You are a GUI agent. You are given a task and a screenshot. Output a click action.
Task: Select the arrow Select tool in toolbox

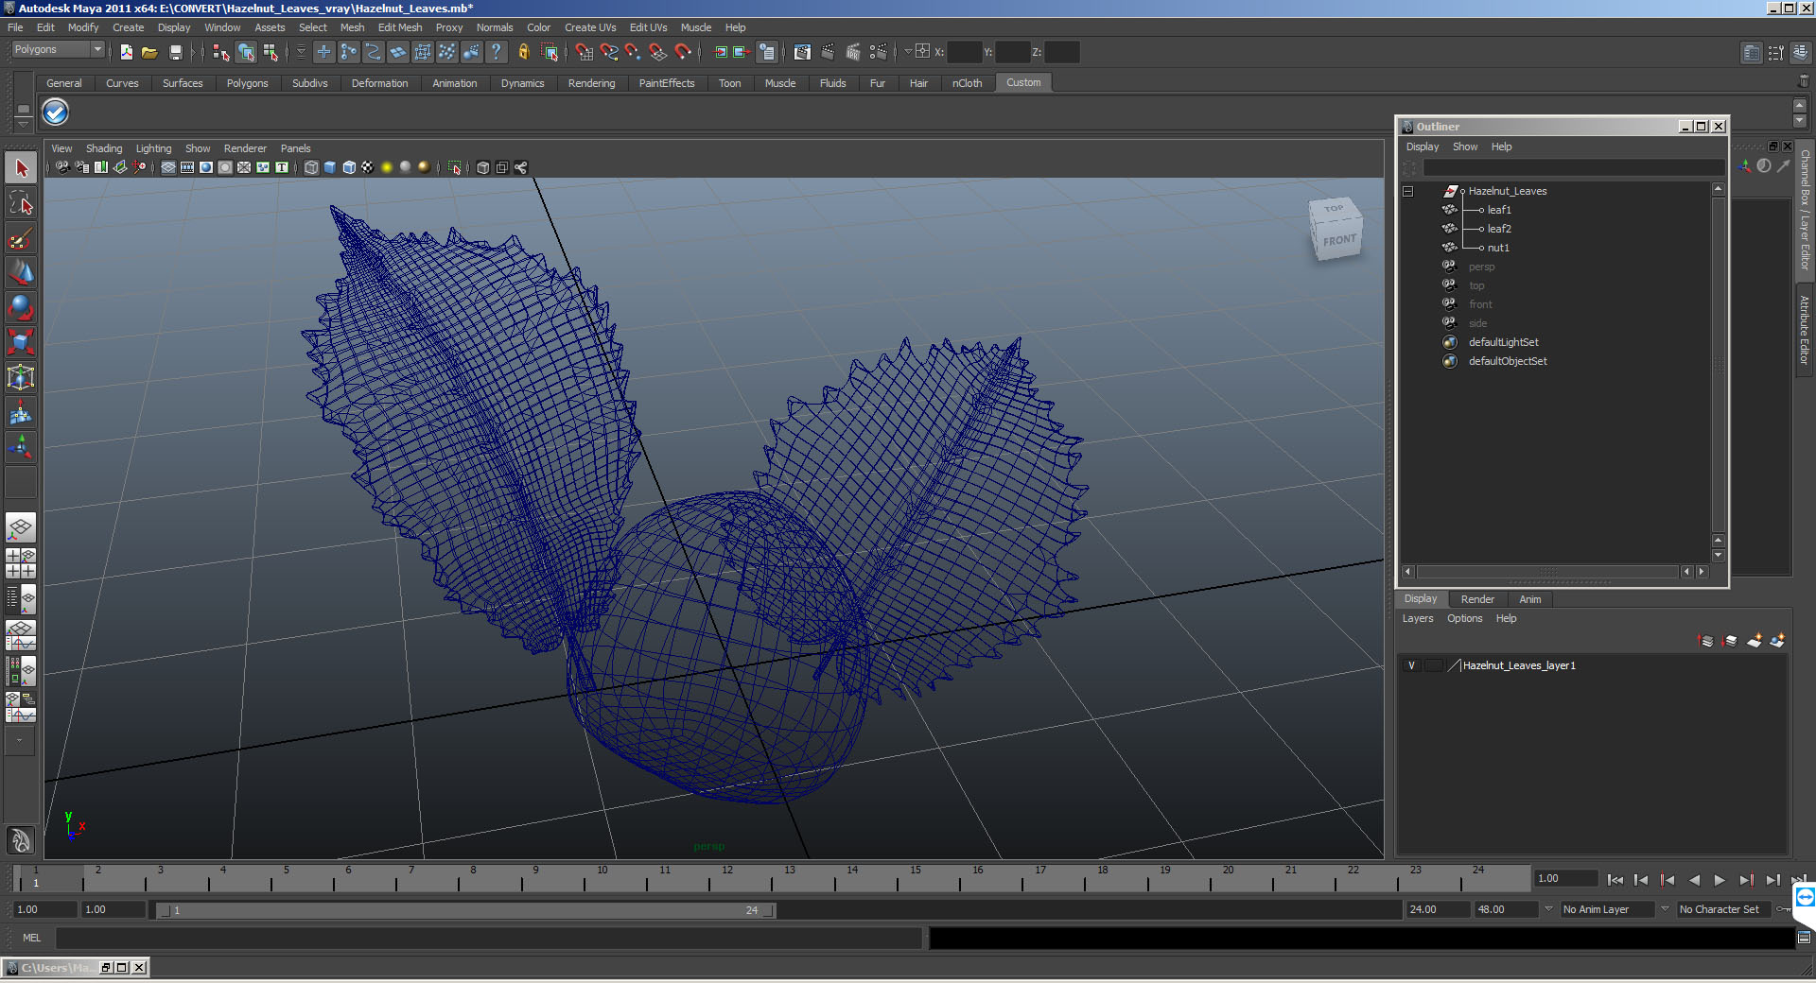tap(21, 168)
